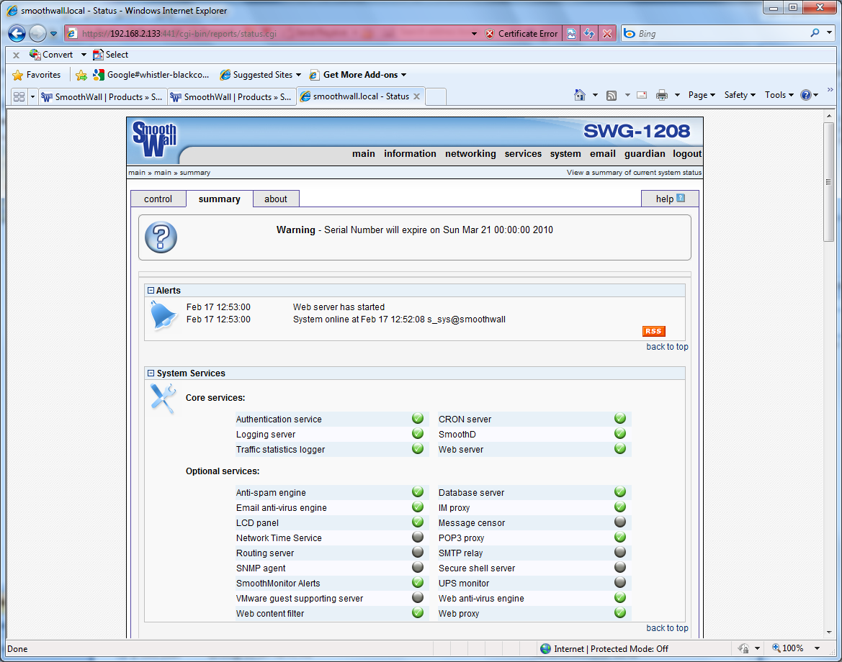The width and height of the screenshot is (842, 662).
Task: Click the Refresh page icon
Action: click(589, 33)
